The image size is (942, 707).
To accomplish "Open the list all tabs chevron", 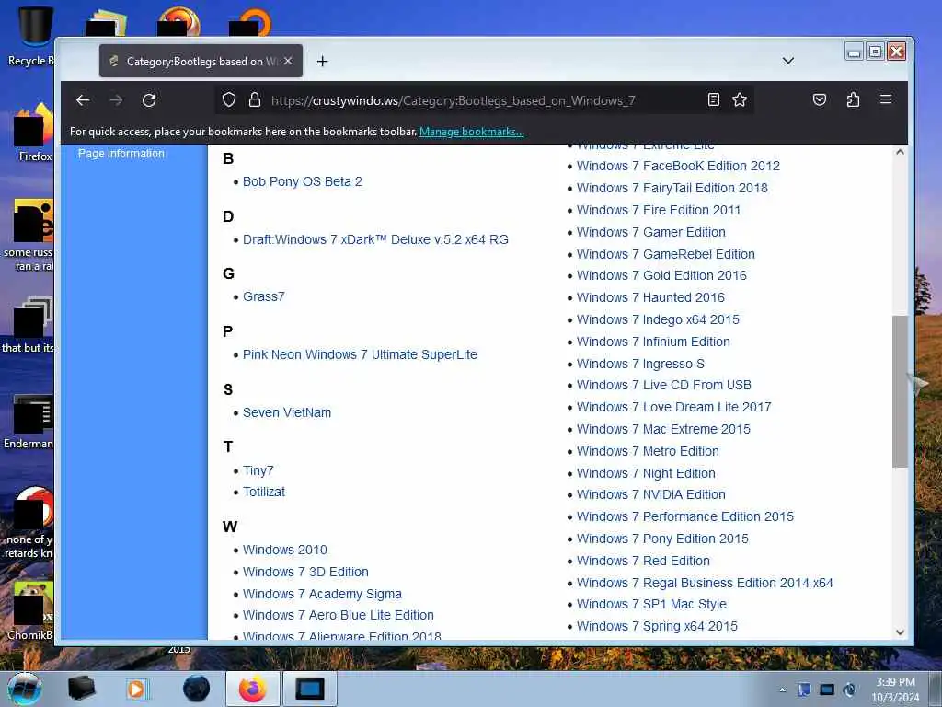I will (788, 61).
